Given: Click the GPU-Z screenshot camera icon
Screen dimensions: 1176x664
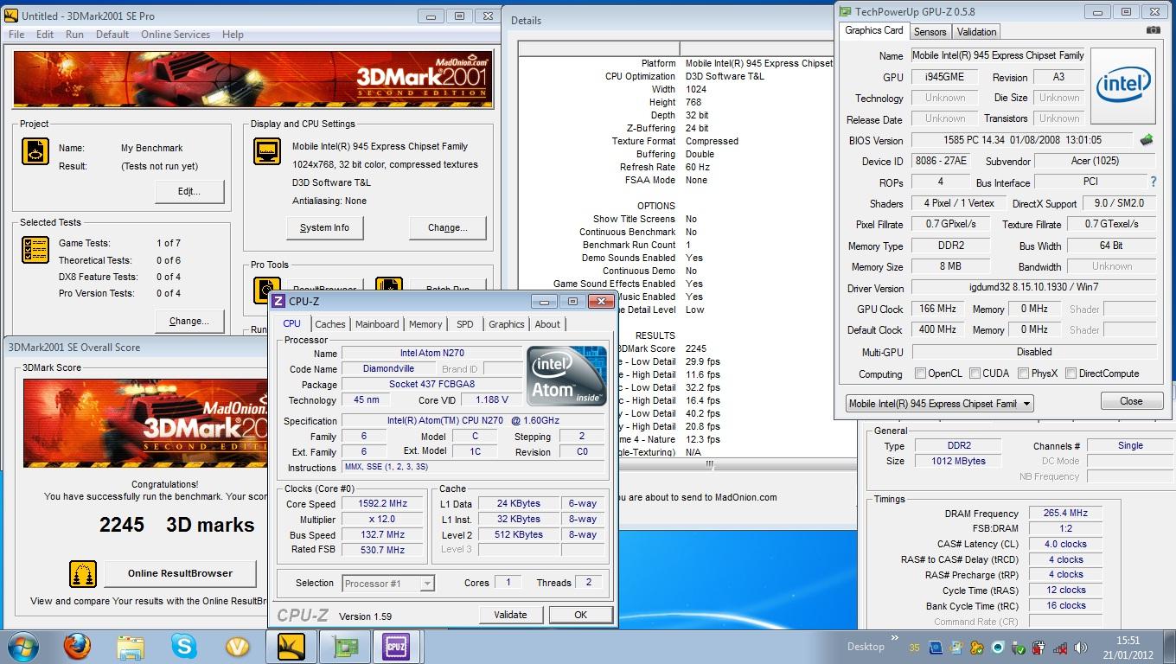Looking at the screenshot, I should [x=1154, y=30].
